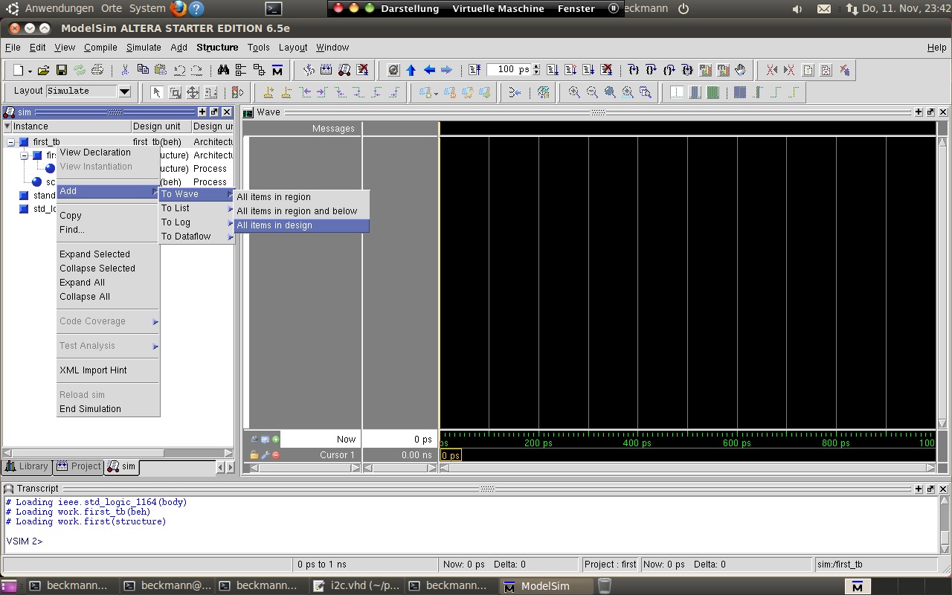Click the Paste clipboard icon

pyautogui.click(x=161, y=70)
